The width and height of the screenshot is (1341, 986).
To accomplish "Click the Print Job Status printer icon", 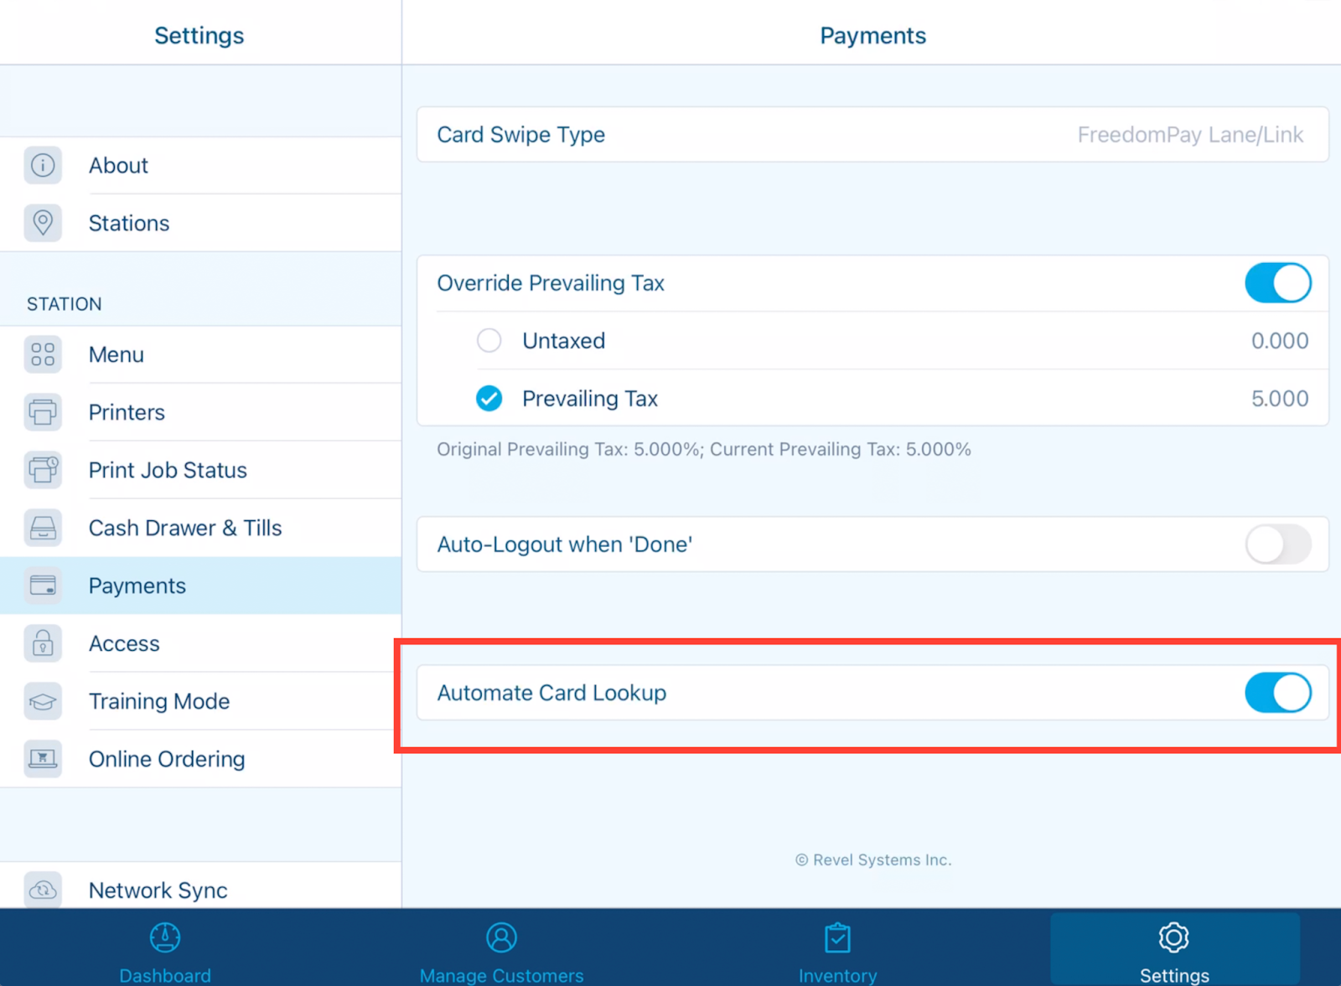I will [x=43, y=470].
